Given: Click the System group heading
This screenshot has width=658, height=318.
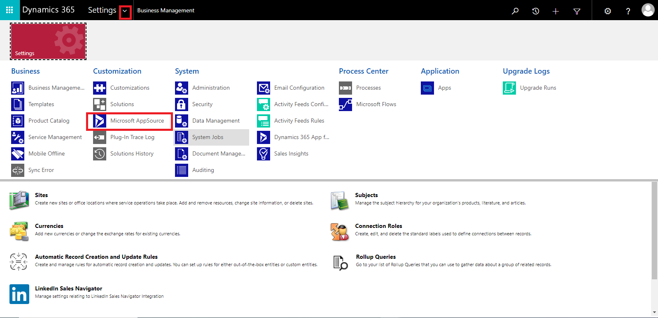Looking at the screenshot, I should tap(187, 71).
